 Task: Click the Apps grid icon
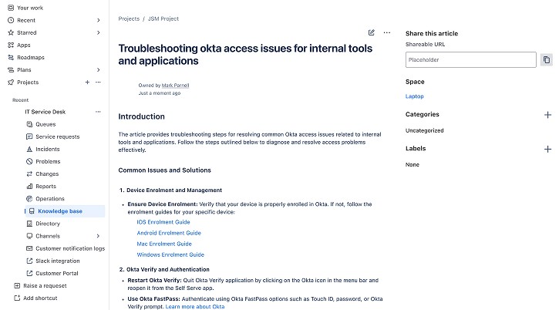[x=11, y=45]
